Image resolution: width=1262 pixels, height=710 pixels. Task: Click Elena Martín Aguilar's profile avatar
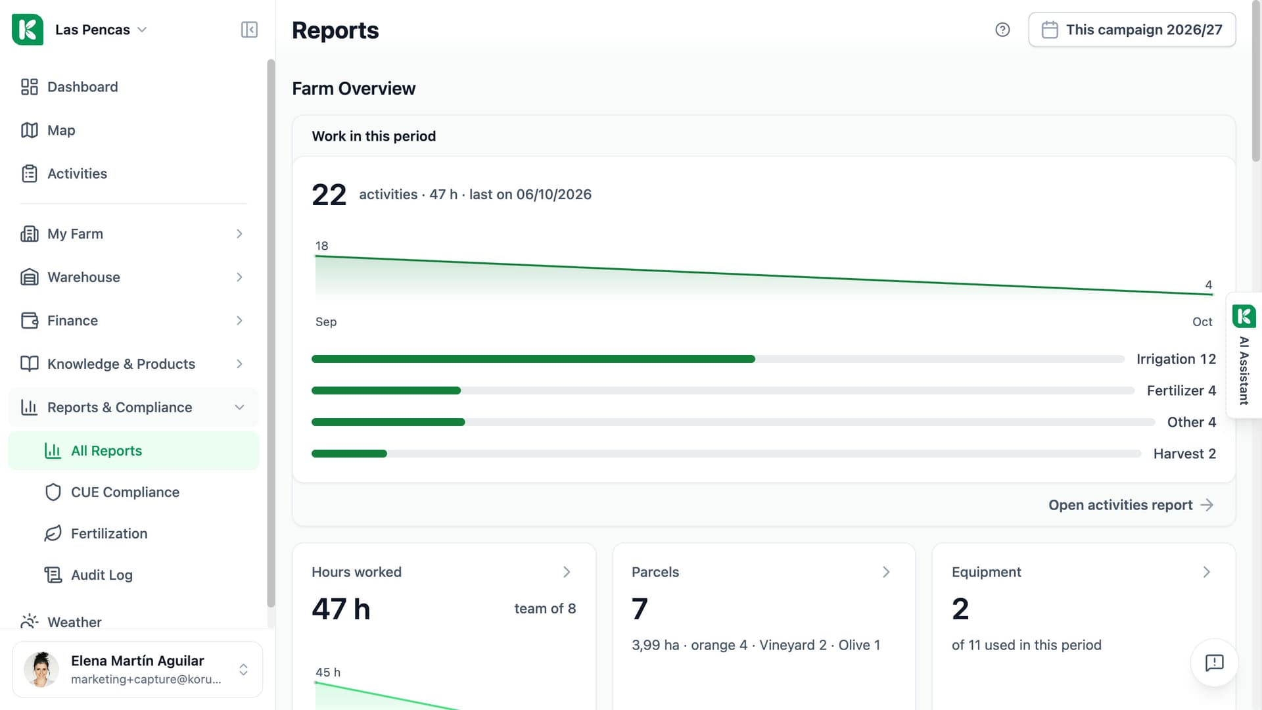point(41,669)
